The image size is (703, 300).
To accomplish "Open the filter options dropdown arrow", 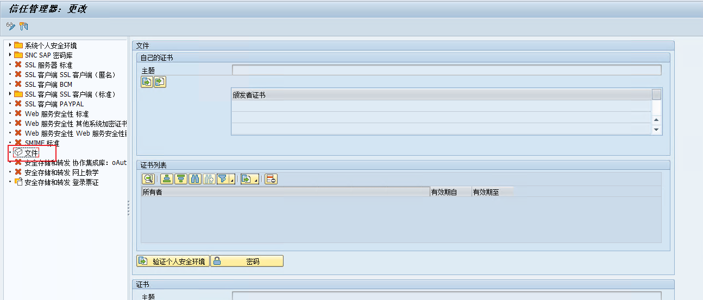I will [233, 181].
